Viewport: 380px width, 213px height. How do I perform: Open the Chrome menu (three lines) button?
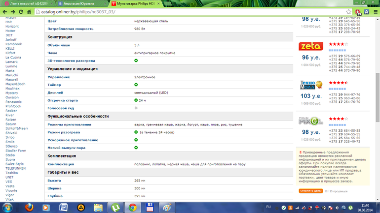(375, 11)
